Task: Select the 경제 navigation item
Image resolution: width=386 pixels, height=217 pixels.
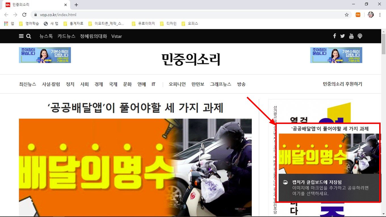Action: (x=99, y=84)
